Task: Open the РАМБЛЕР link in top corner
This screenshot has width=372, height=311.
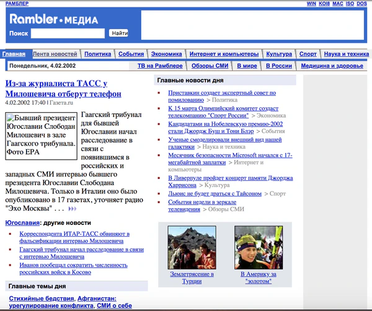Action: pyautogui.click(x=17, y=4)
